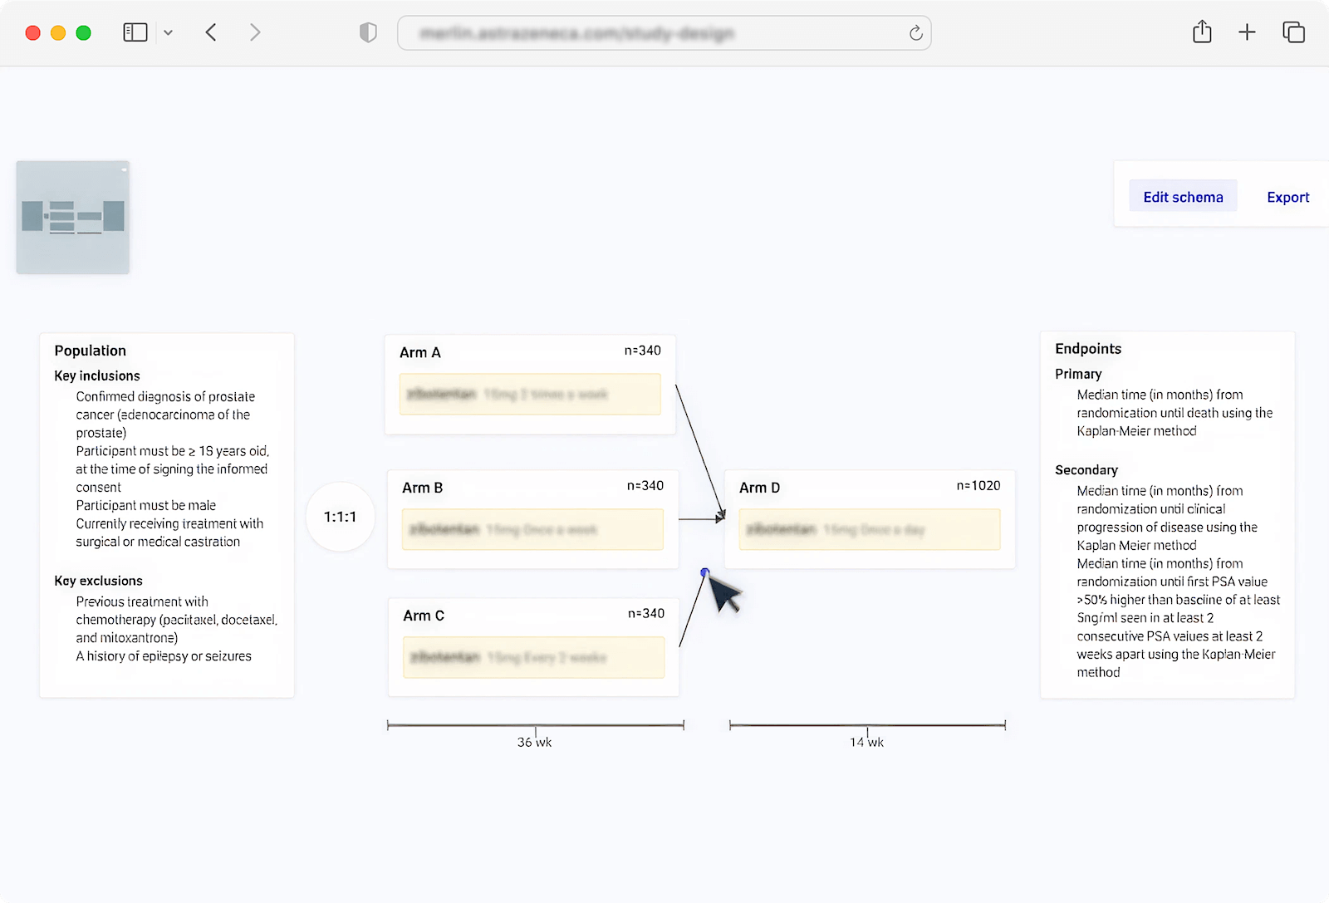Open the privacy shield report icon
This screenshot has width=1329, height=903.
[368, 32]
